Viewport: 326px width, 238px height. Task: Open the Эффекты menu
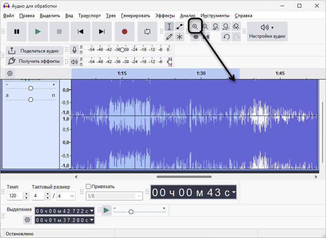pyautogui.click(x=165, y=16)
